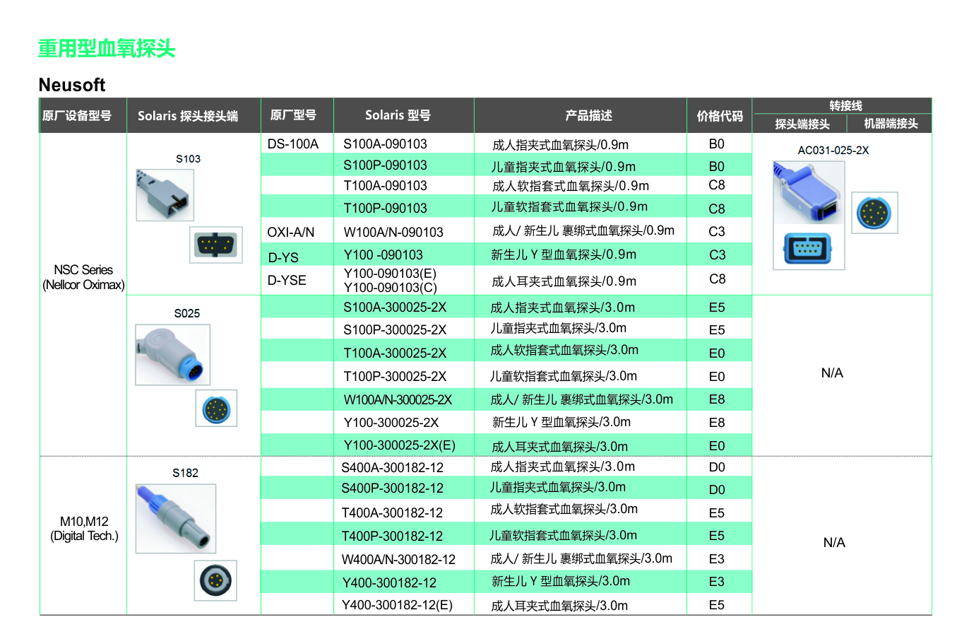Click the S103 gray connector cable photo

coord(165,195)
